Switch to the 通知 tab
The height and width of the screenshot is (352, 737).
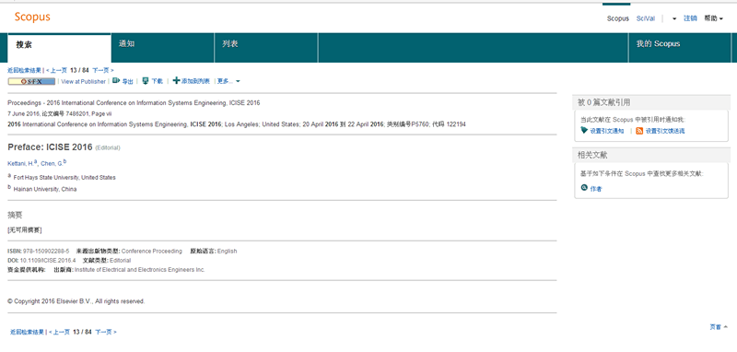coord(163,48)
